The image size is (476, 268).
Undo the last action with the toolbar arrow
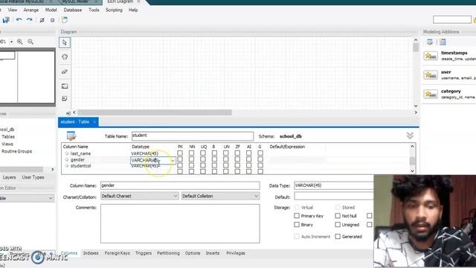pos(19,20)
